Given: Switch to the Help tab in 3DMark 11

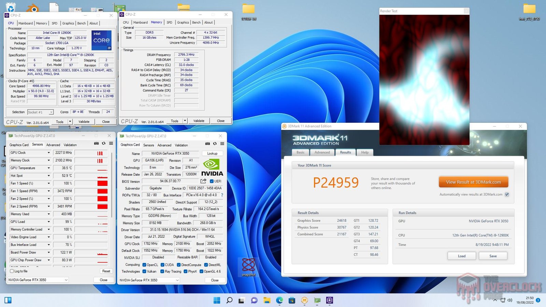Looking at the screenshot, I should pos(364,152).
